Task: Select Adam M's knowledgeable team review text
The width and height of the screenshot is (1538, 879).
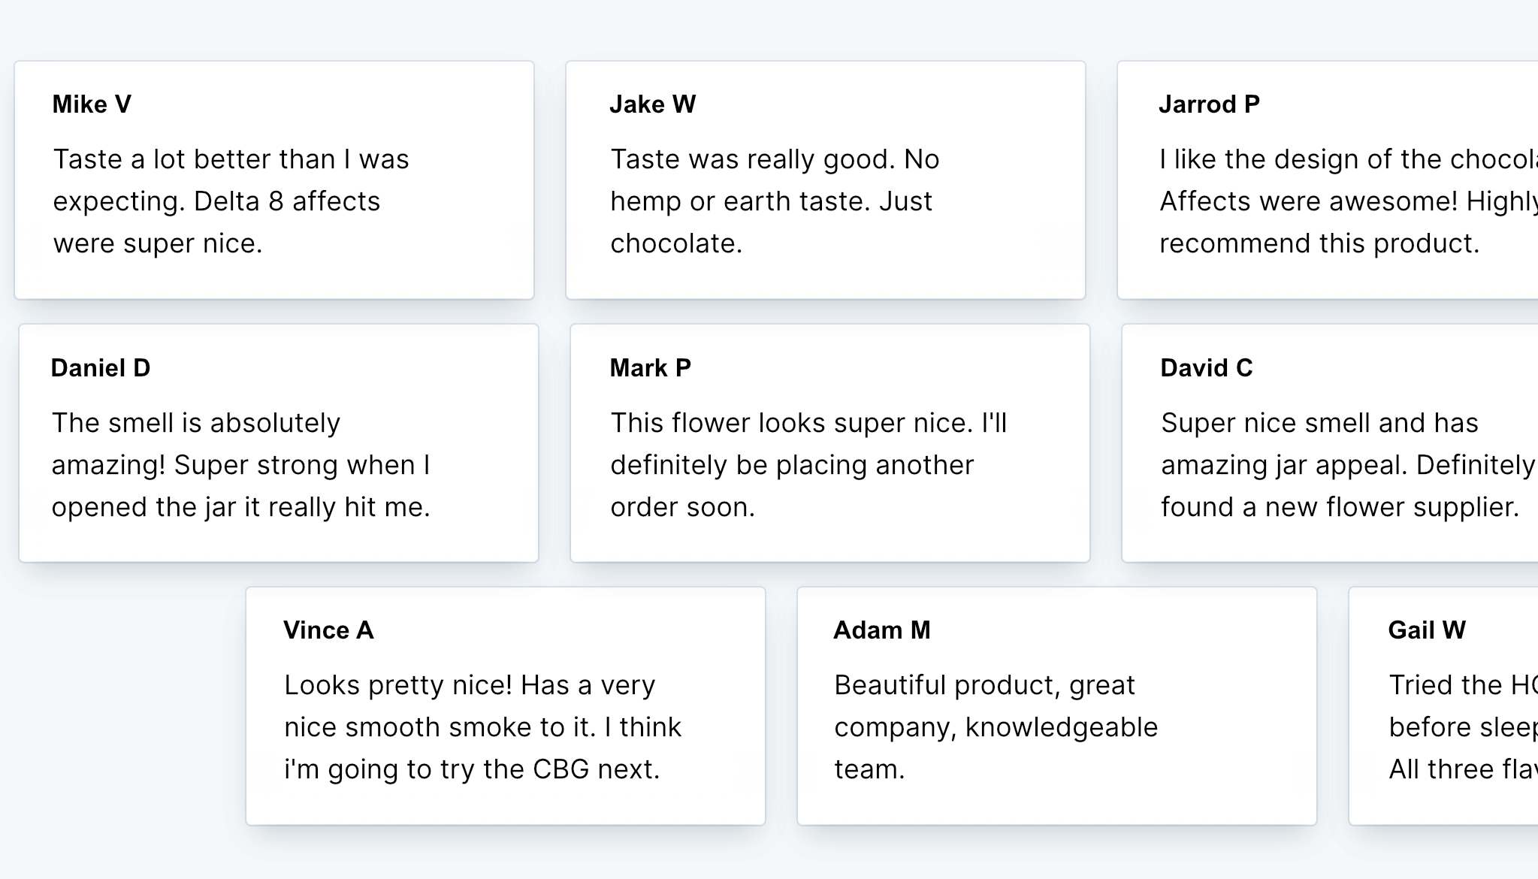Action: coord(996,727)
